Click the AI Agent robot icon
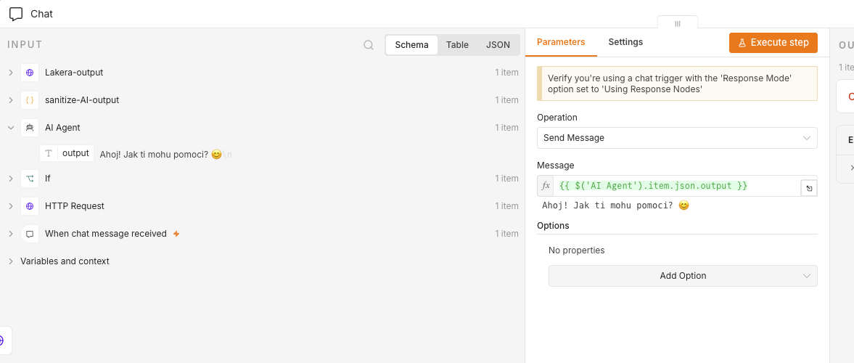 30,128
